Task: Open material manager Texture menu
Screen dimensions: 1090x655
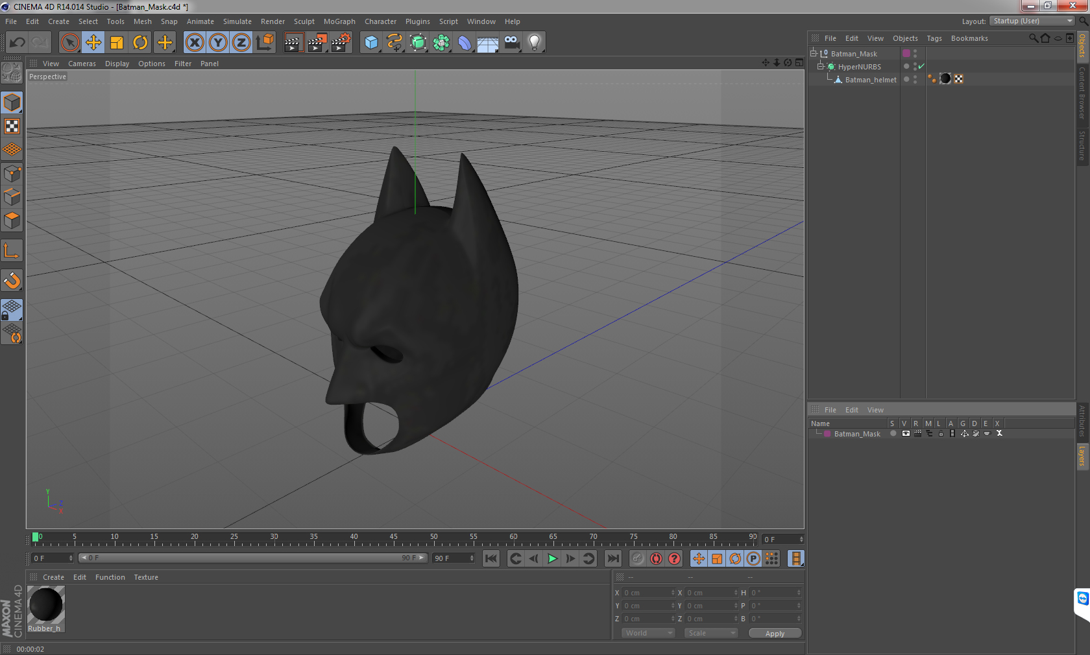Action: click(146, 577)
